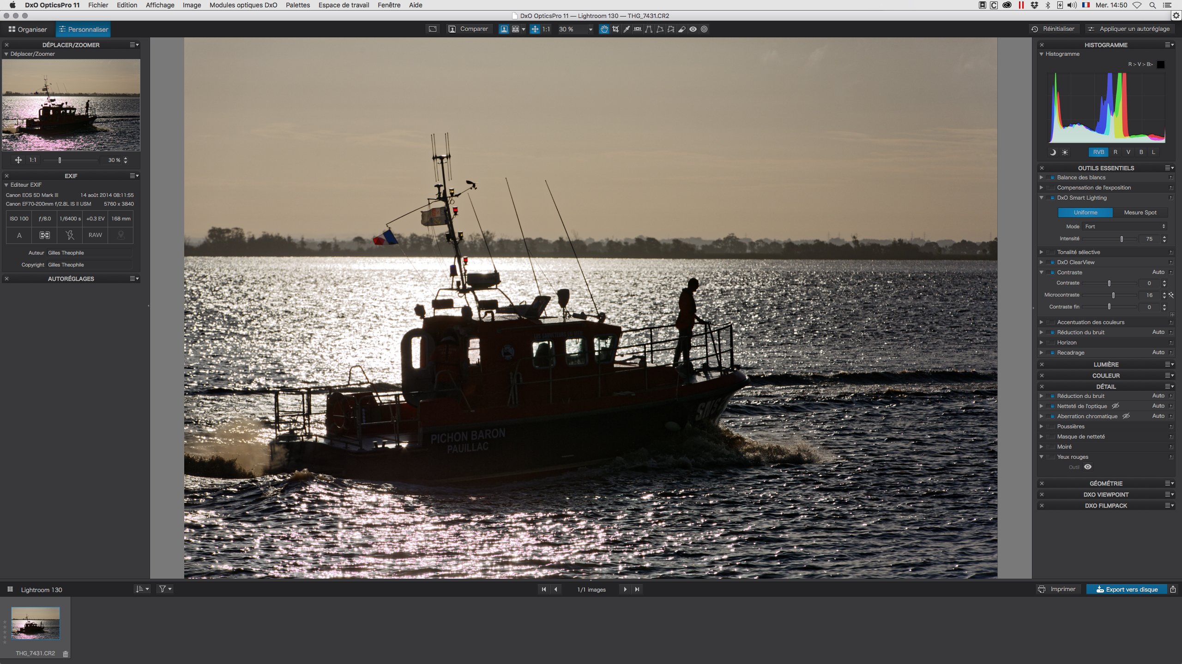The image size is (1182, 664).
Task: Click the share icon next to Export
Action: pyautogui.click(x=1173, y=589)
